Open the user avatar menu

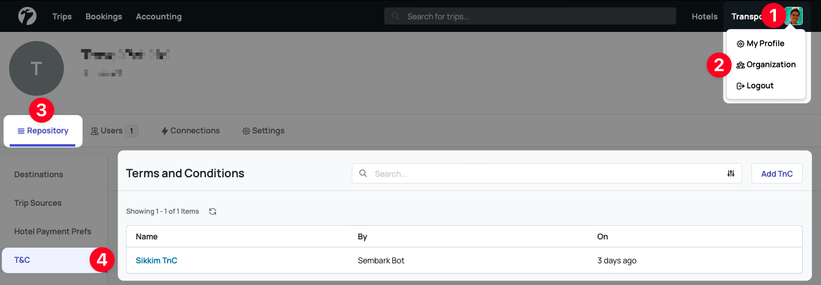point(794,16)
